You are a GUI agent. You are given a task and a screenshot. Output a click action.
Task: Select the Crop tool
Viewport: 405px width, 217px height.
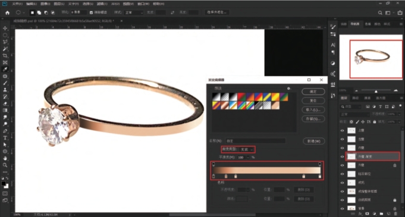pyautogui.click(x=5, y=55)
